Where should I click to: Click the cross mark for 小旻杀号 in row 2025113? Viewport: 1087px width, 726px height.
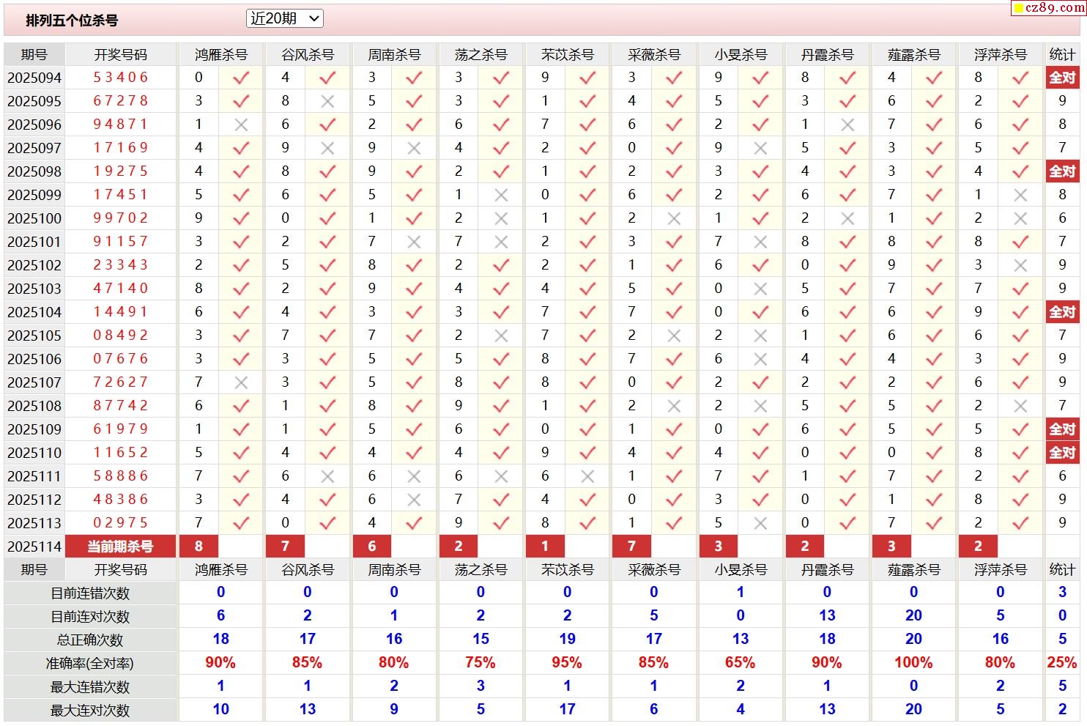pos(760,523)
